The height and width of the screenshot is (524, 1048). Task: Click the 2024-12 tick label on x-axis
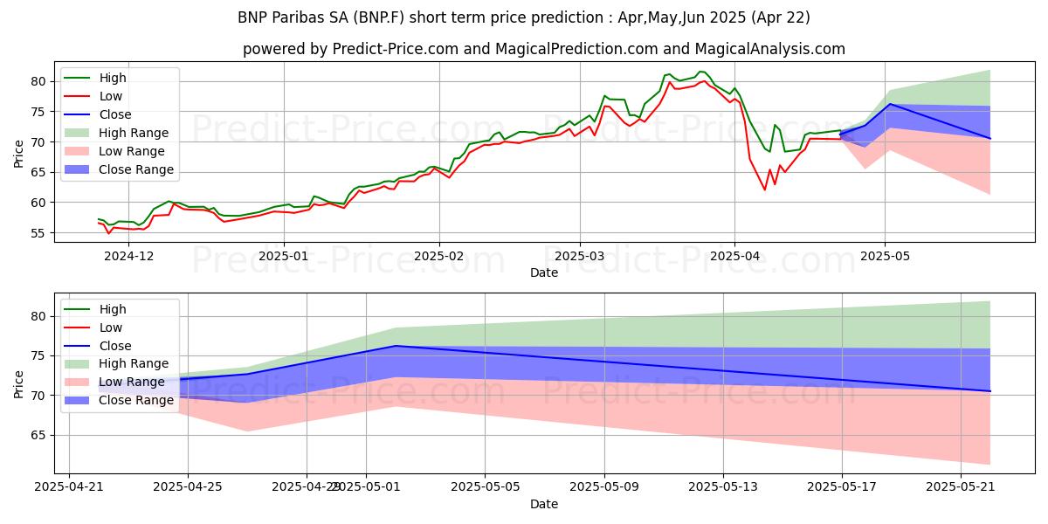coord(128,258)
